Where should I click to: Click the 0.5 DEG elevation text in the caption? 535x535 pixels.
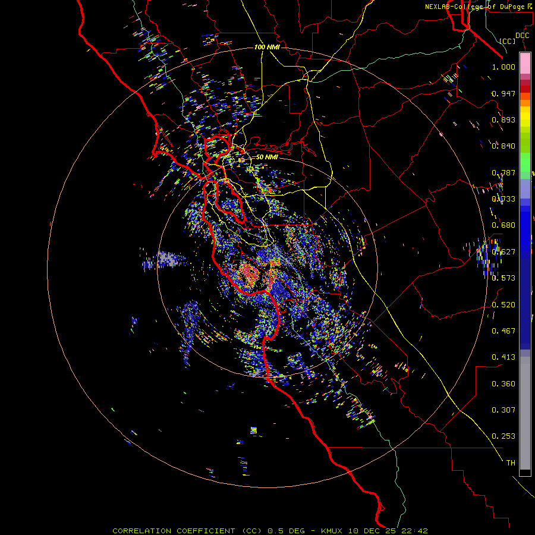click(287, 531)
